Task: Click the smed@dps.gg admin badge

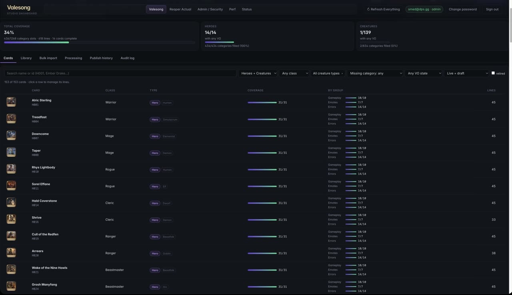Action: coord(424,9)
